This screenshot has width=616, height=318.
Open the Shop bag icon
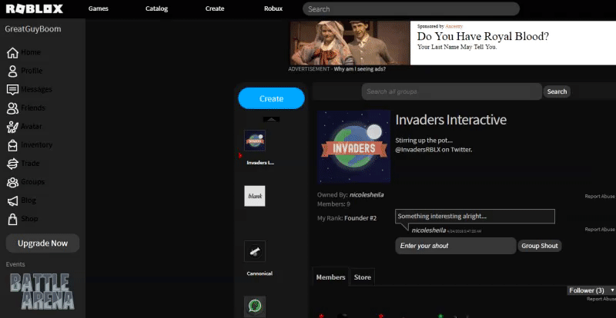tap(12, 219)
